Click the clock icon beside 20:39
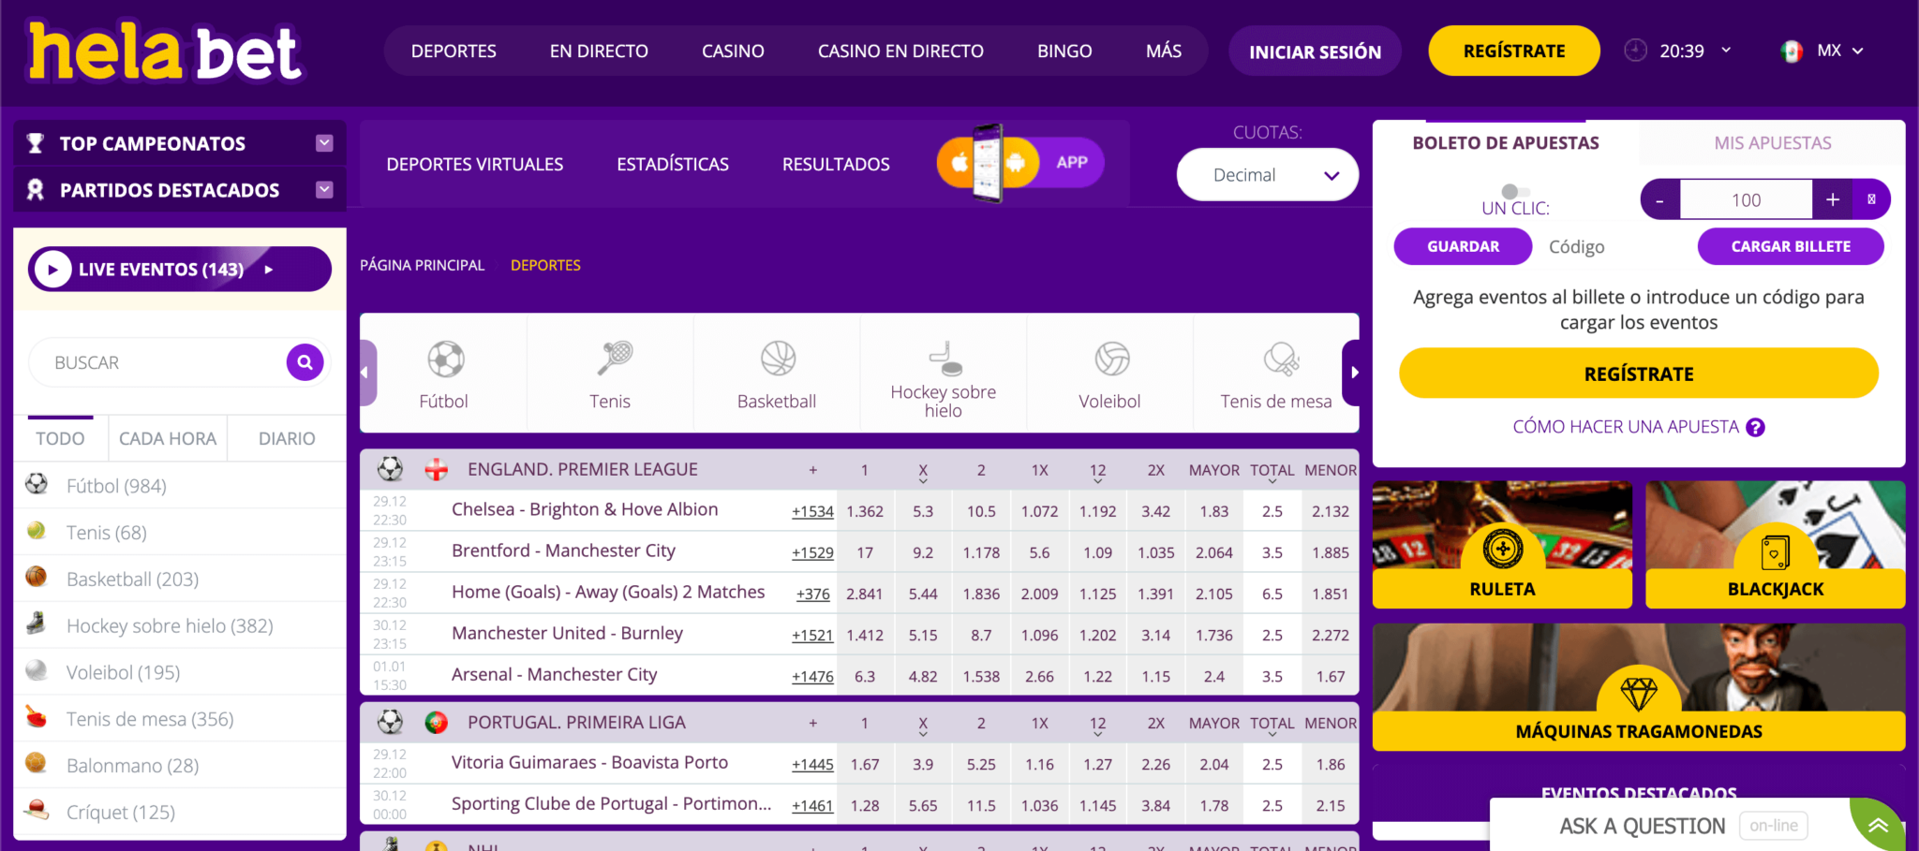Screen dimensions: 1919x851 tap(1635, 51)
